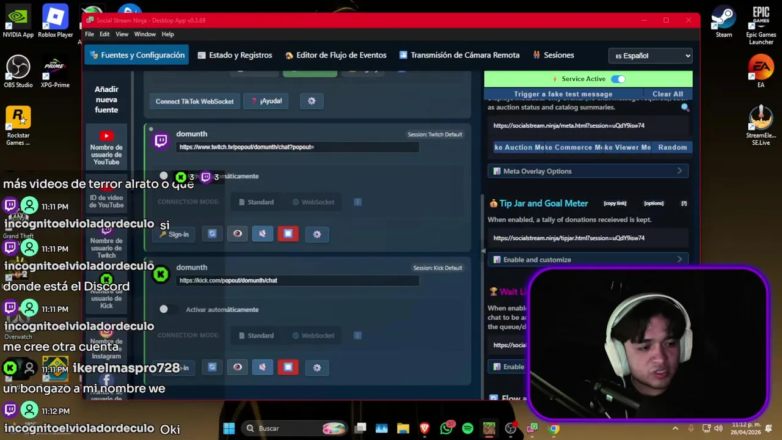782x440 pixels.
Task: Launch Steam from the desktop
Action: point(724,23)
